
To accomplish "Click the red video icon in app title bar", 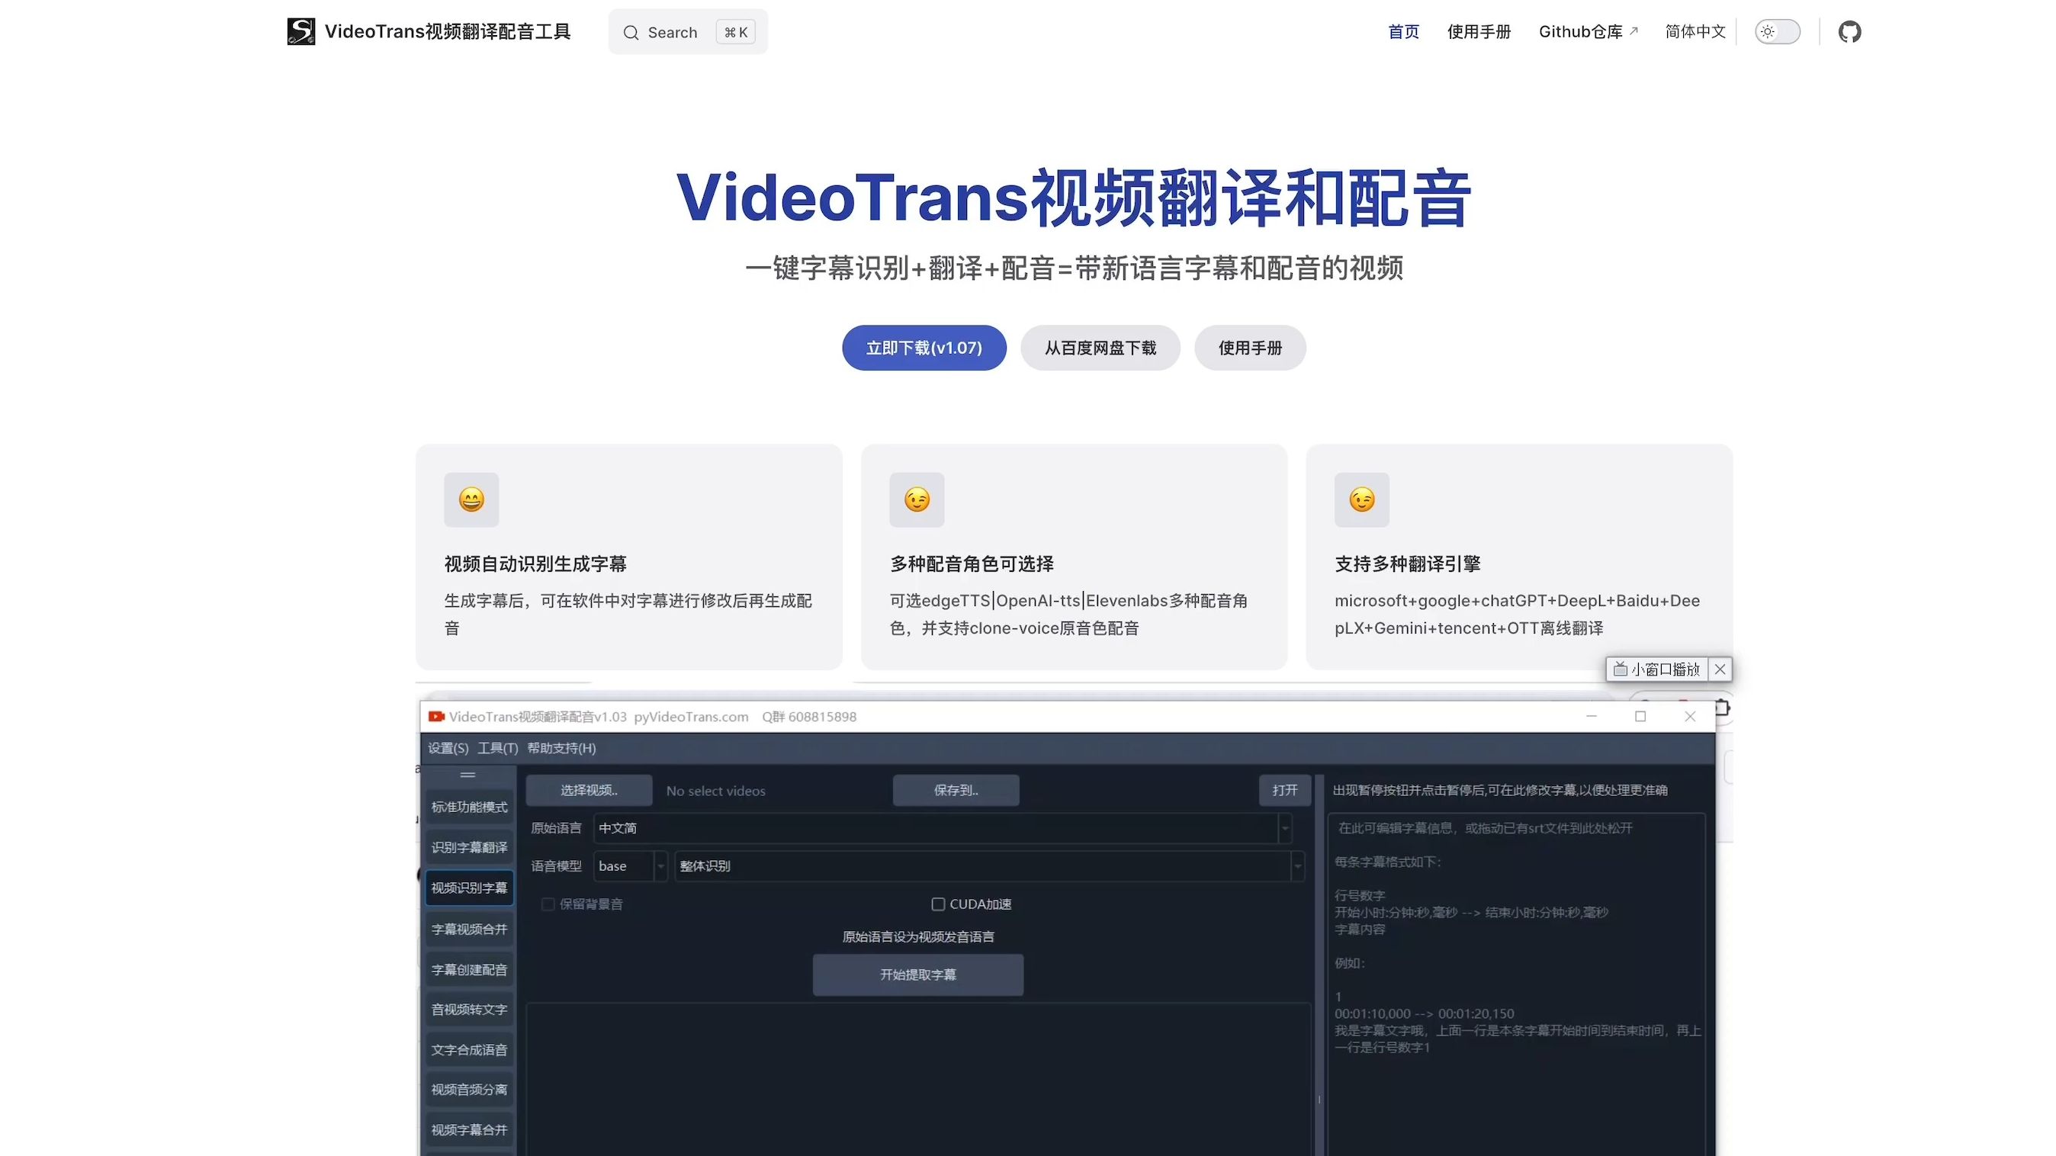I will coord(435,717).
